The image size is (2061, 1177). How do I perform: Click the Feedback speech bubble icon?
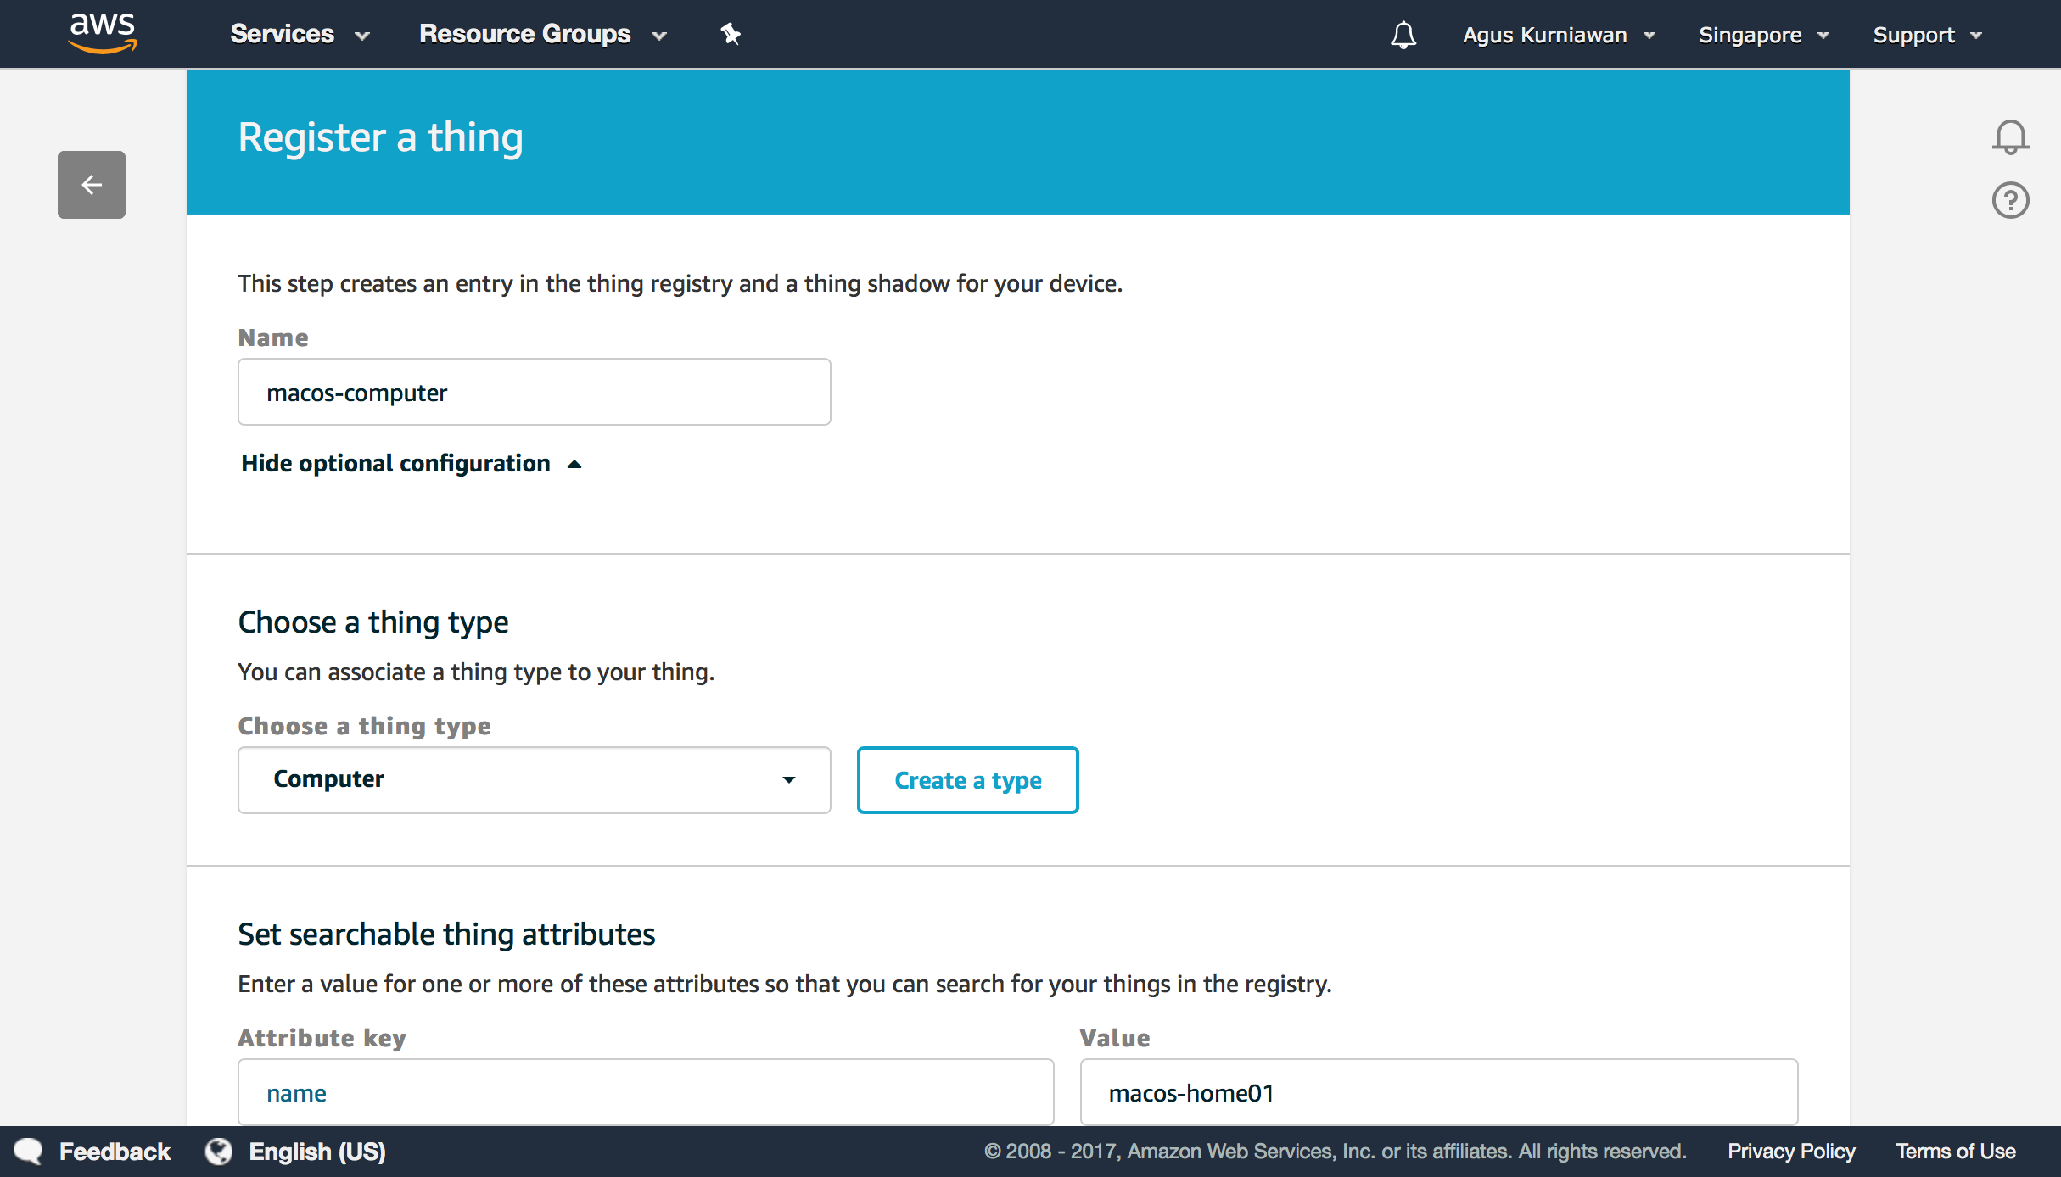(x=28, y=1152)
